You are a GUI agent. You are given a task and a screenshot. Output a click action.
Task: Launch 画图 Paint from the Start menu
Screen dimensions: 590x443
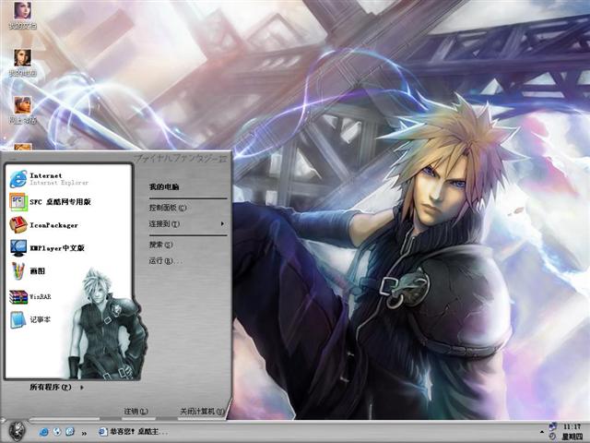pyautogui.click(x=28, y=270)
